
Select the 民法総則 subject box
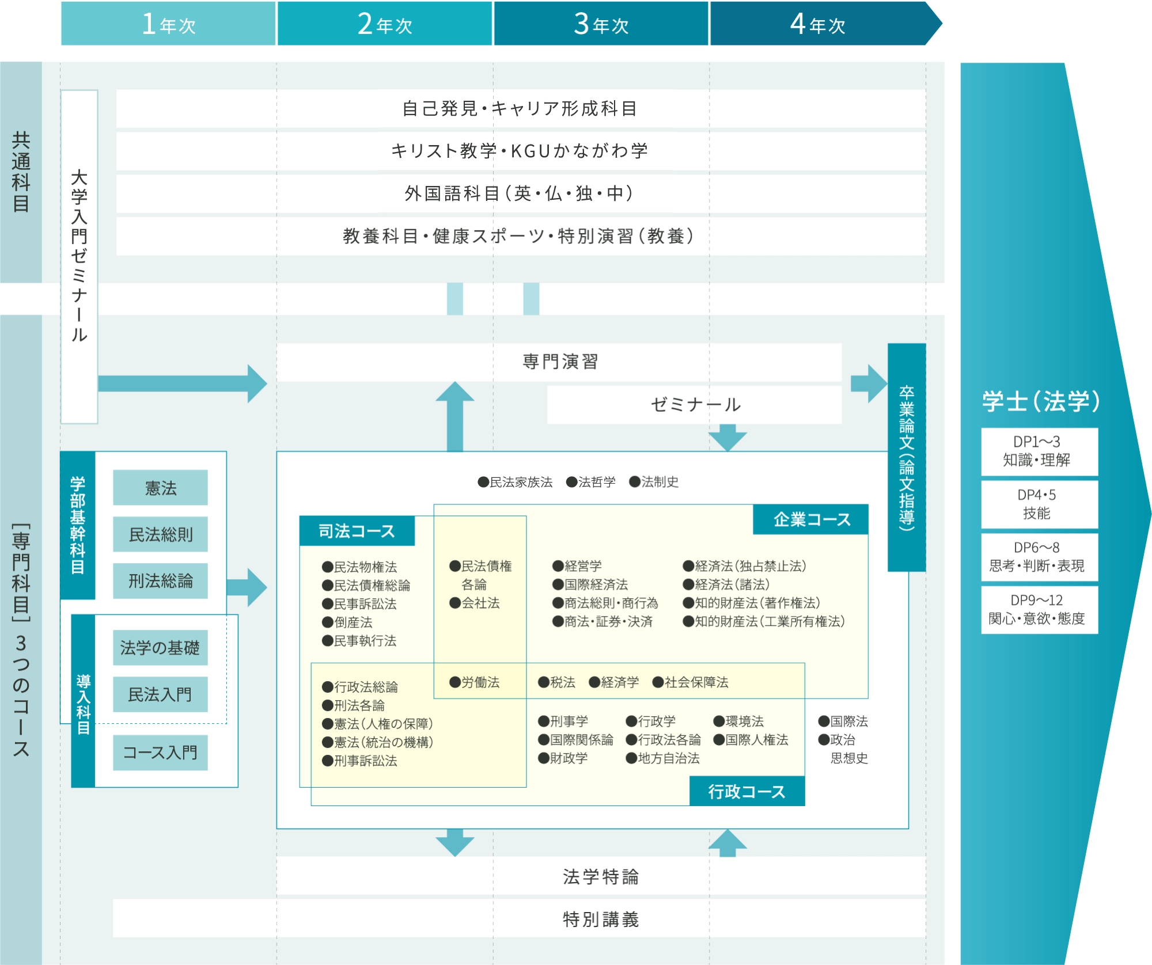pos(160,534)
